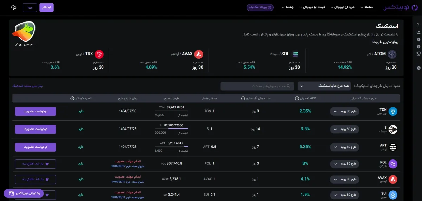Click the APT coin icon in the table
This screenshot has height=201, width=422.
point(393,147)
